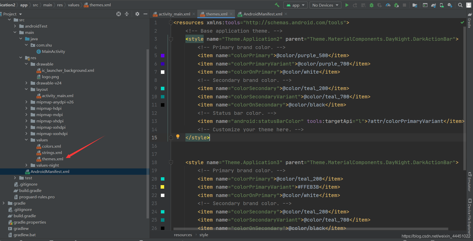Click the yellow light bulb hint icon
Screen dimensions: 473x241
click(x=178, y=137)
